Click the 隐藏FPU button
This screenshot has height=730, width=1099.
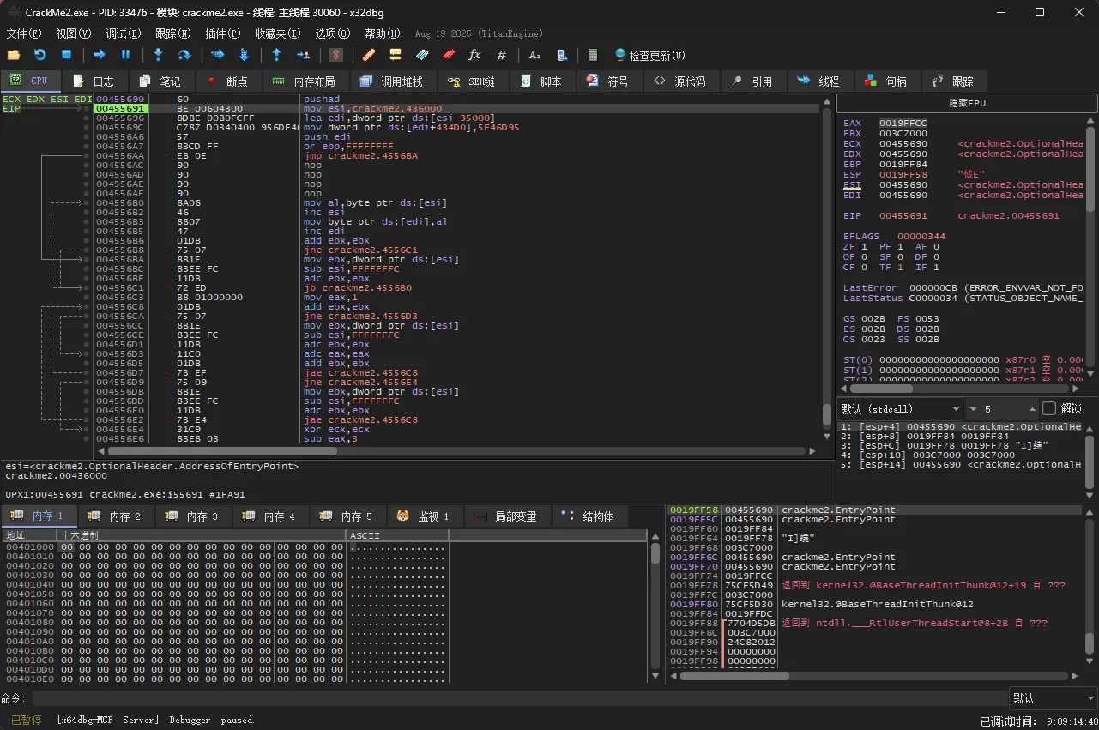click(966, 103)
